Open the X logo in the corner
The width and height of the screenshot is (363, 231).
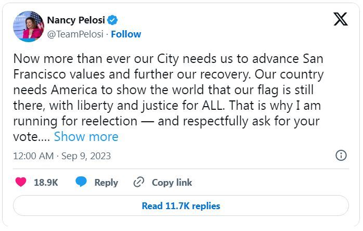341,19
